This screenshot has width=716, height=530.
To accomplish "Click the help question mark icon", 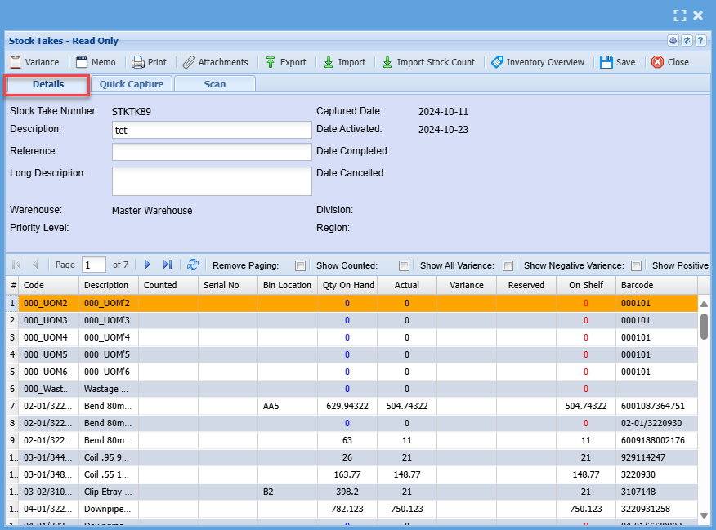I will (700, 41).
